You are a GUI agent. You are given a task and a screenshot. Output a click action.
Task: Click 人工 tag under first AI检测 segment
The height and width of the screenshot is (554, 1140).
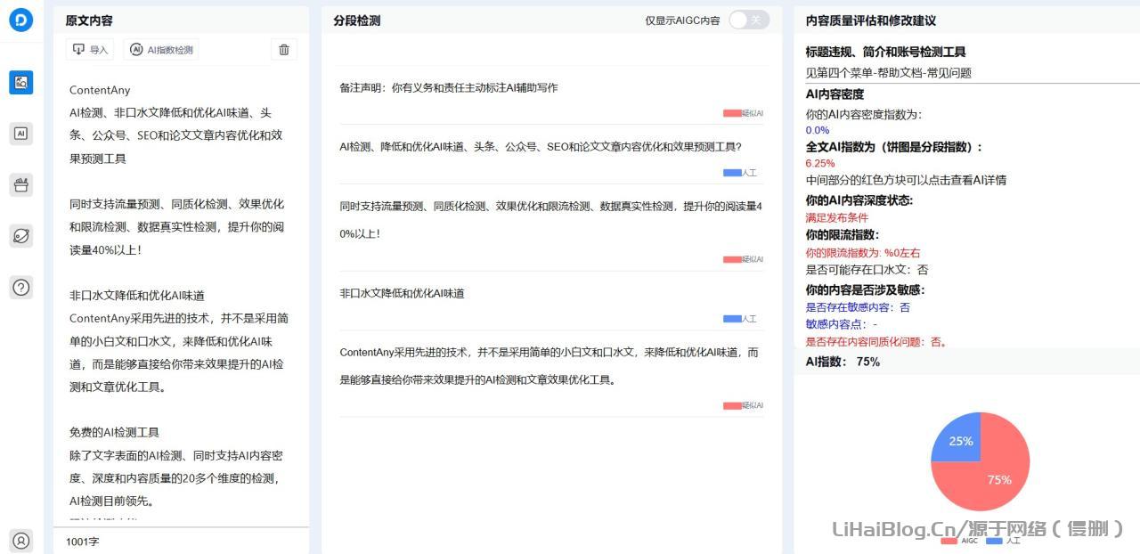click(740, 173)
